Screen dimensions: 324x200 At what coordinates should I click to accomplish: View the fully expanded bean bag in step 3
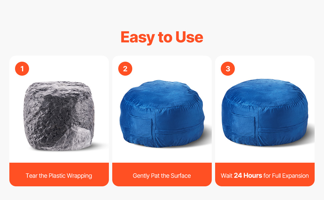point(265,112)
